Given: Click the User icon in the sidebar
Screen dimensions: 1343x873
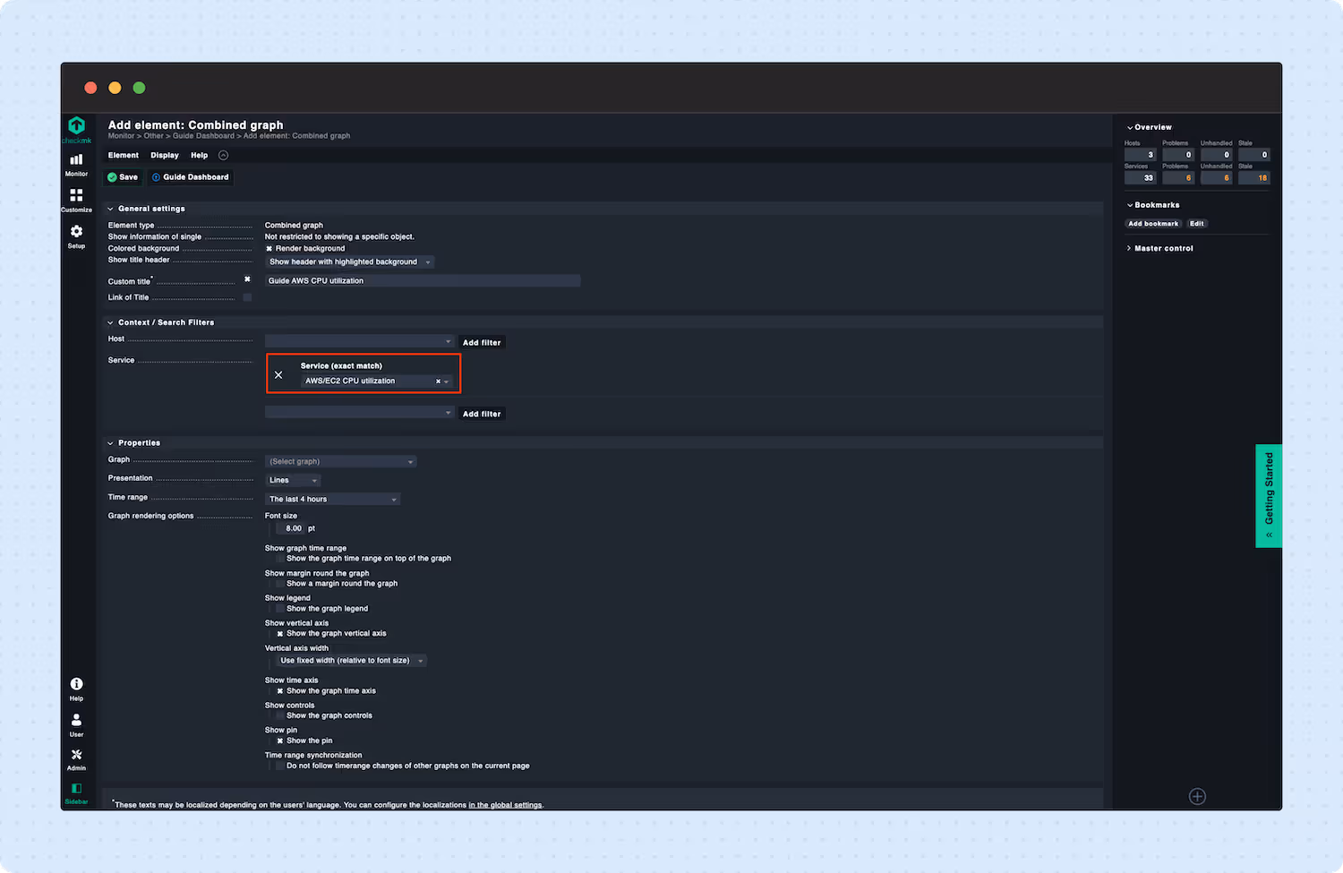Looking at the screenshot, I should tap(76, 722).
